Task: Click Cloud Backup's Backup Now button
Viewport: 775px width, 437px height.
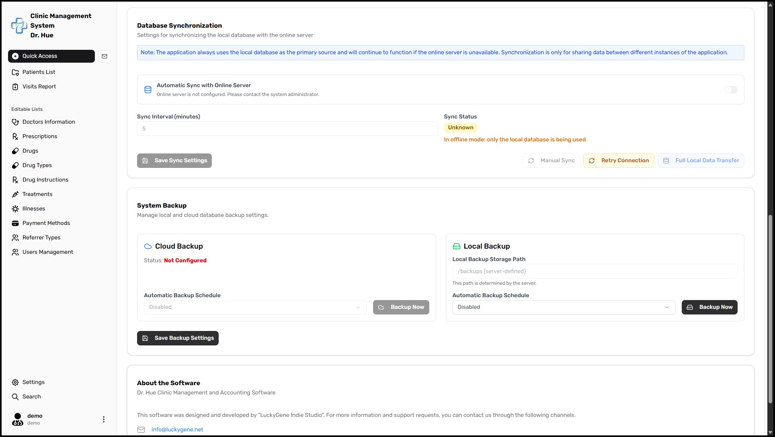Action: pyautogui.click(x=401, y=307)
